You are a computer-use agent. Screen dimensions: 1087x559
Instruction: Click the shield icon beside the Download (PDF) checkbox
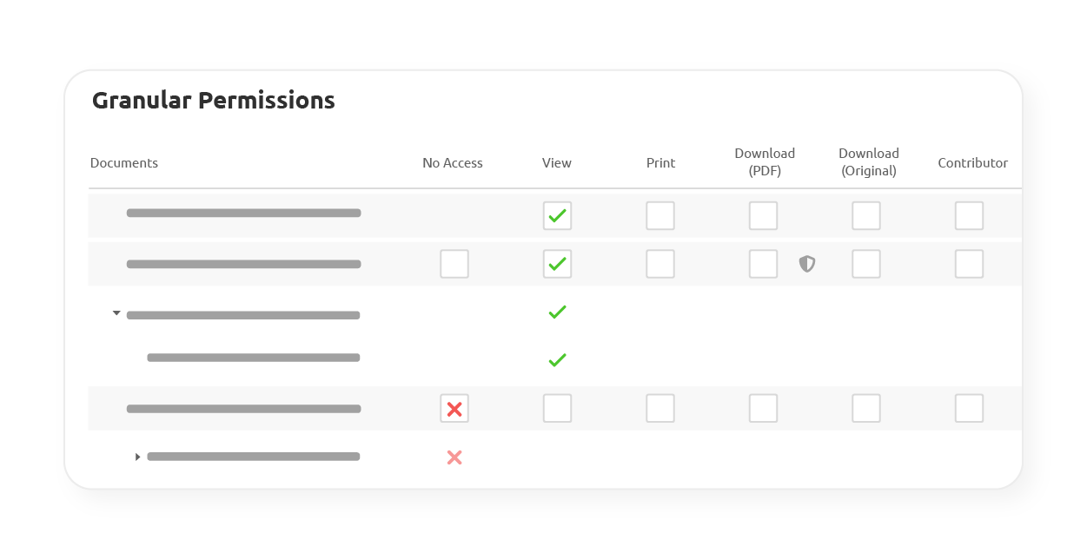806,264
